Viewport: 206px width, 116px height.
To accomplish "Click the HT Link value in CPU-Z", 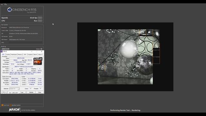I will (15, 84).
